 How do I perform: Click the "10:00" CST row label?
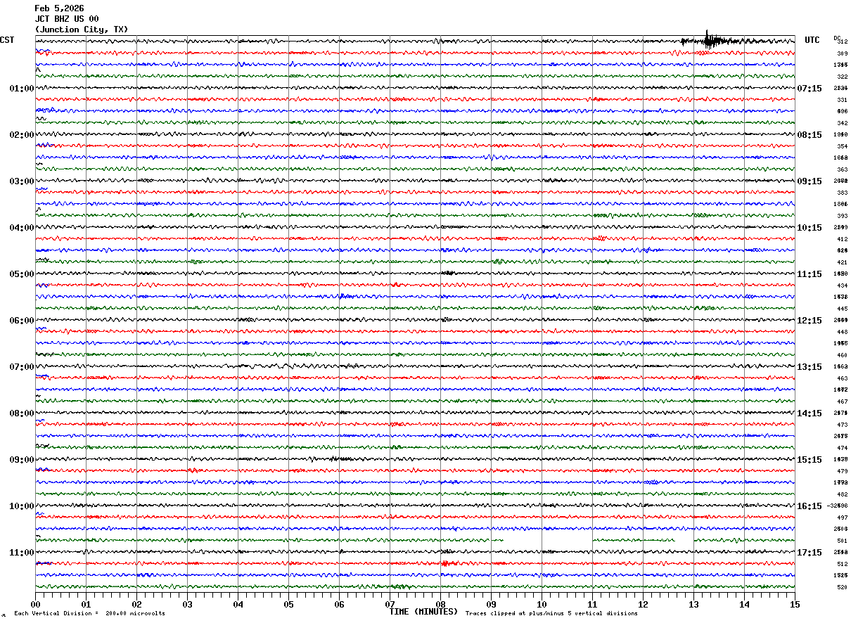pos(22,506)
